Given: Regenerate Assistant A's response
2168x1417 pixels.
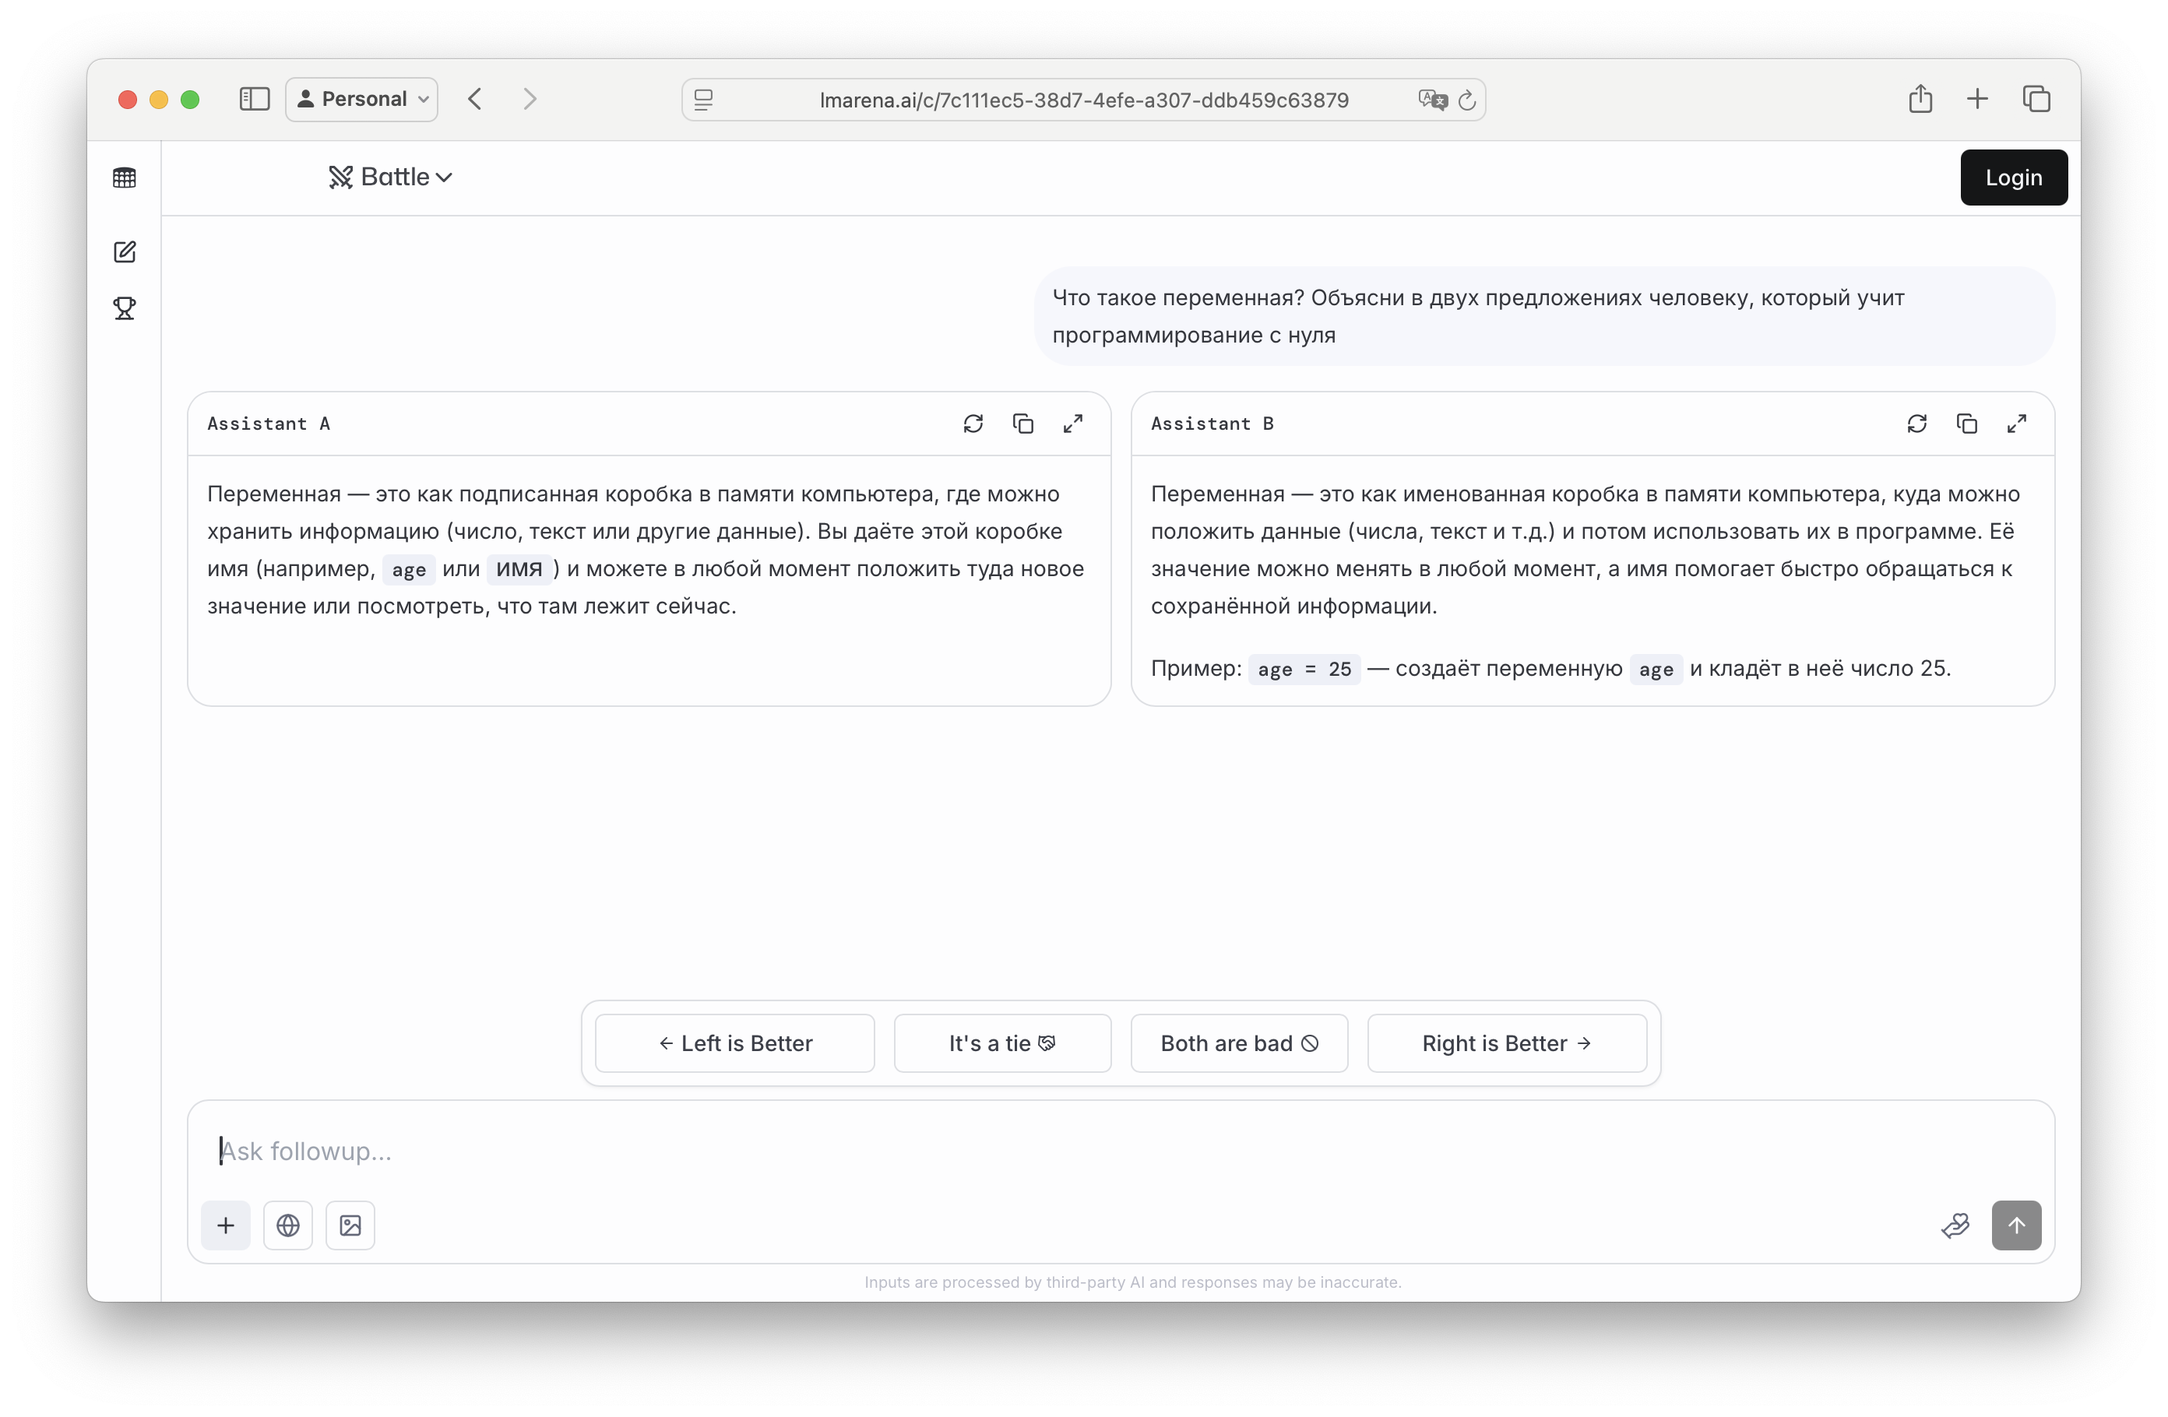Looking at the screenshot, I should pos(973,424).
